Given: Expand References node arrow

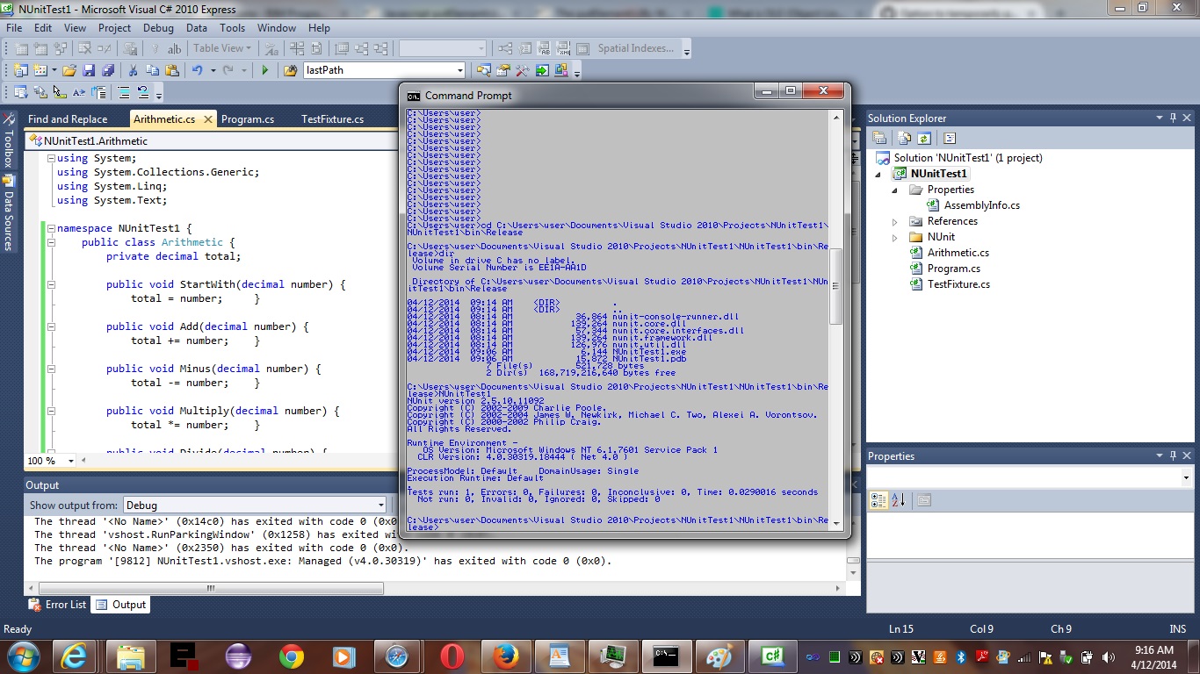Looking at the screenshot, I should [x=895, y=221].
